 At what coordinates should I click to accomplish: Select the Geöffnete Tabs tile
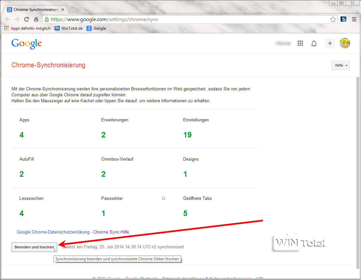[216, 207]
